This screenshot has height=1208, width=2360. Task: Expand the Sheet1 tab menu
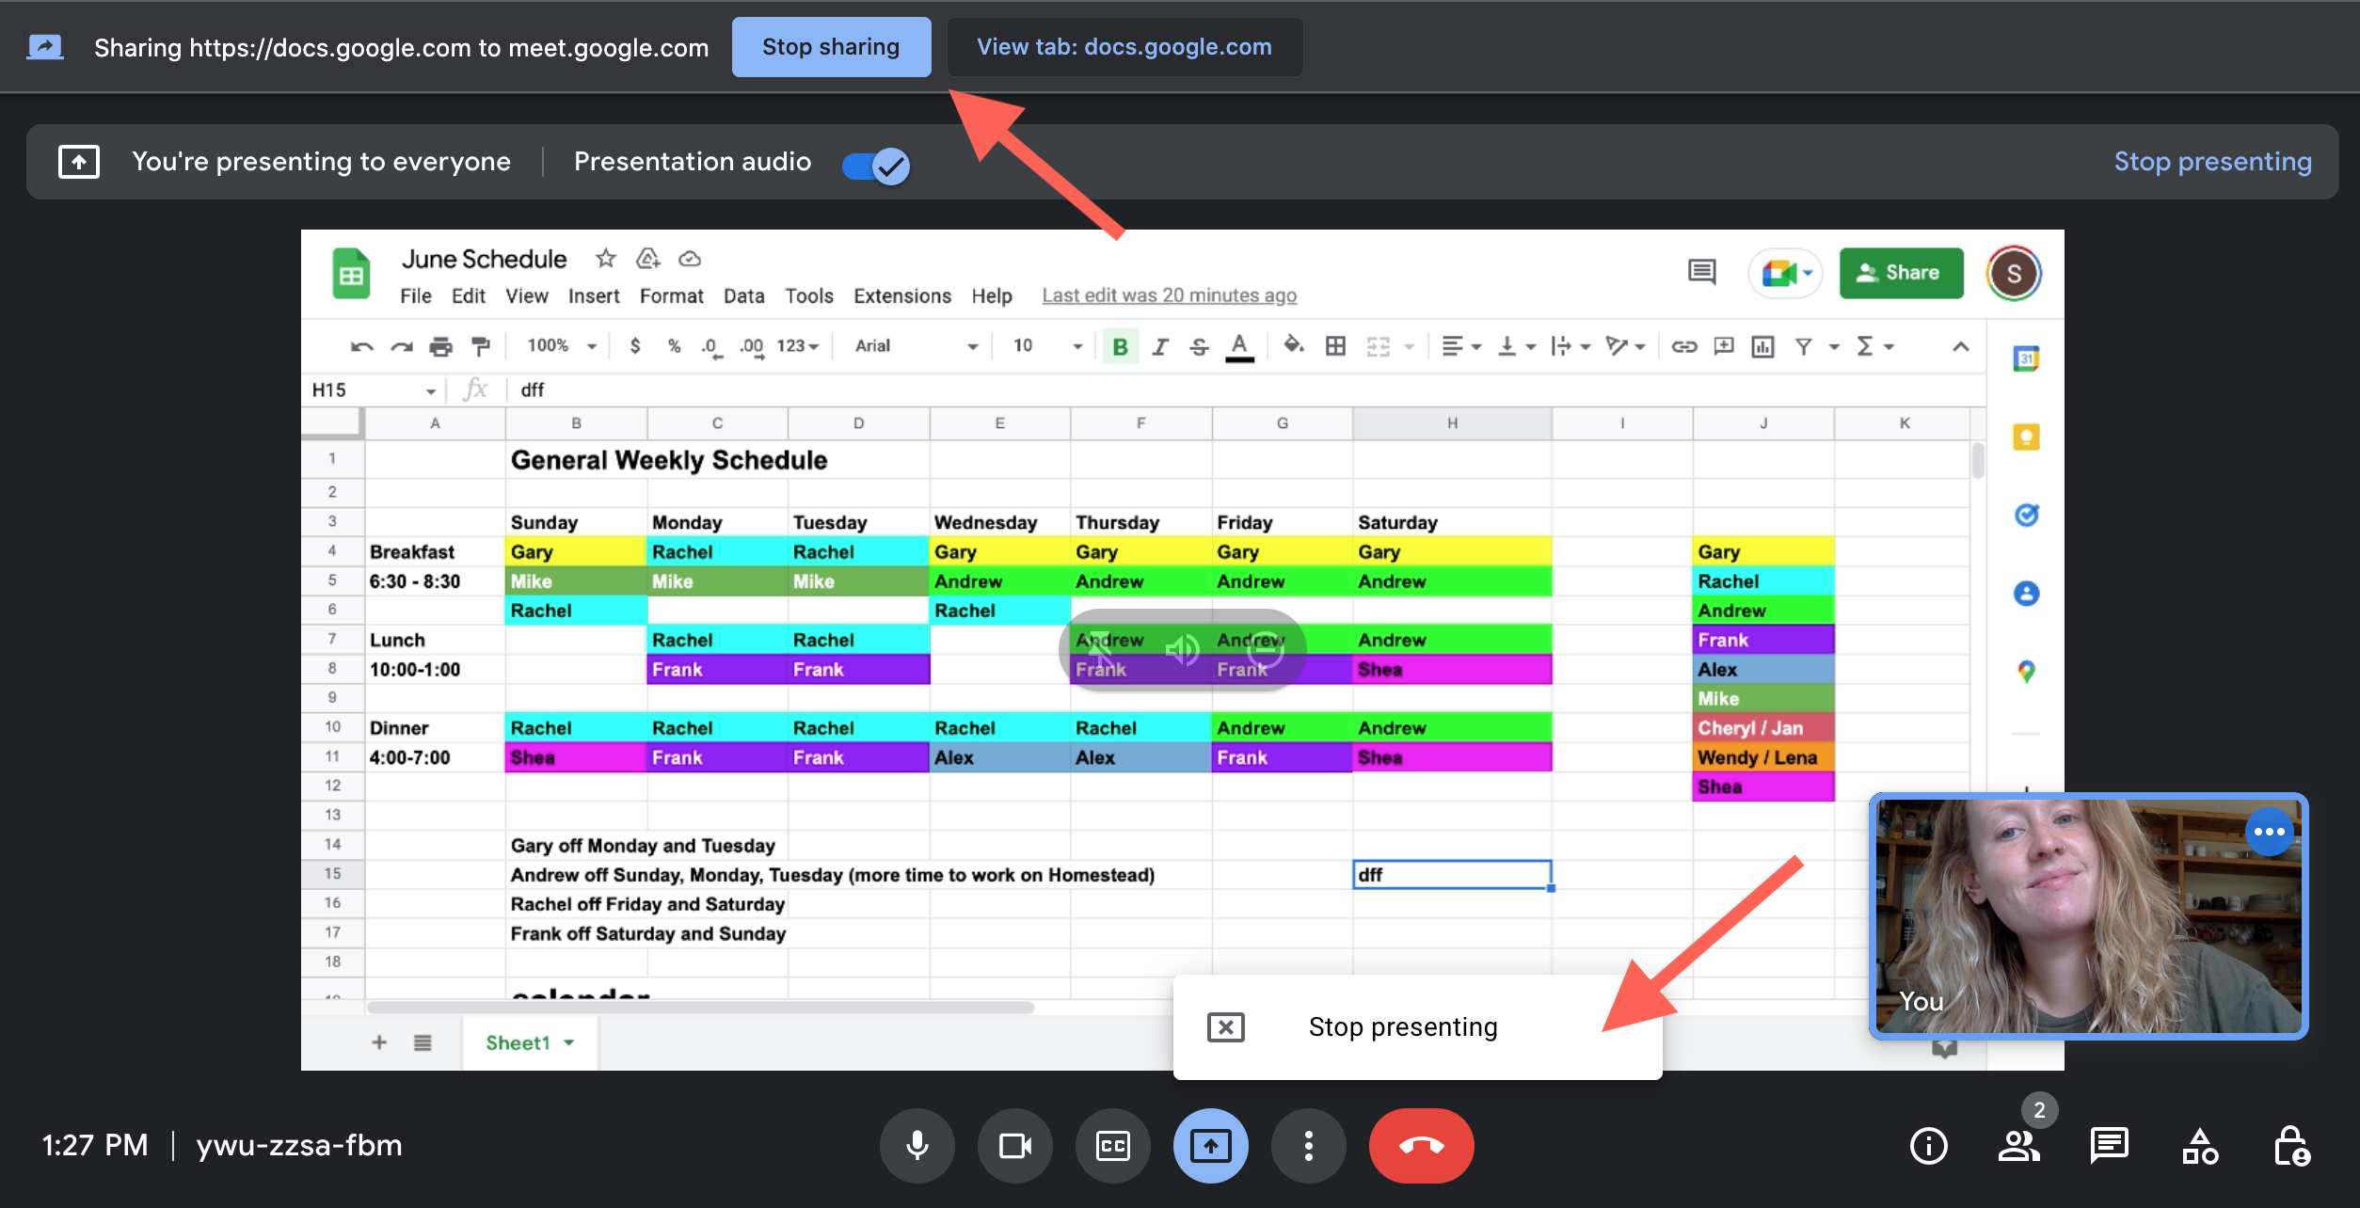coord(568,1042)
